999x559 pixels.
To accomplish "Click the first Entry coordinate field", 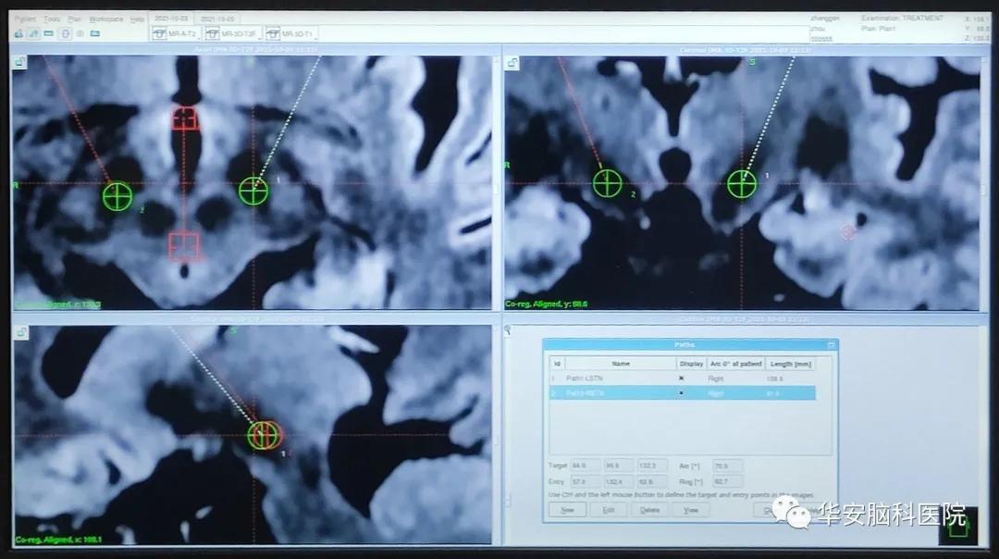I will [x=585, y=482].
